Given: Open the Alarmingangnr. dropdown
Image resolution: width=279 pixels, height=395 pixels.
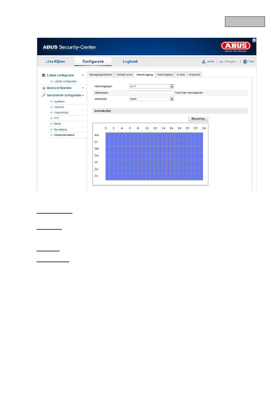Looking at the screenshot, I should tap(151, 86).
